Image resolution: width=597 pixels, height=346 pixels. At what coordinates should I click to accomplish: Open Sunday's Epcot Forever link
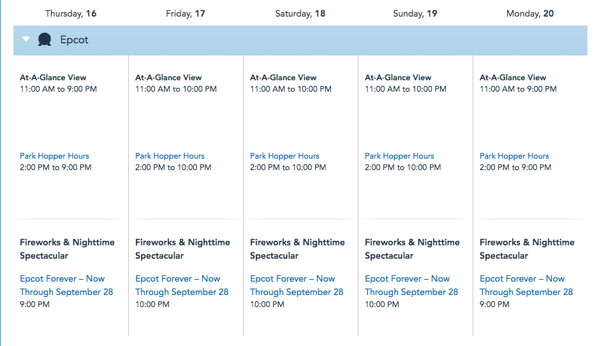coord(411,285)
